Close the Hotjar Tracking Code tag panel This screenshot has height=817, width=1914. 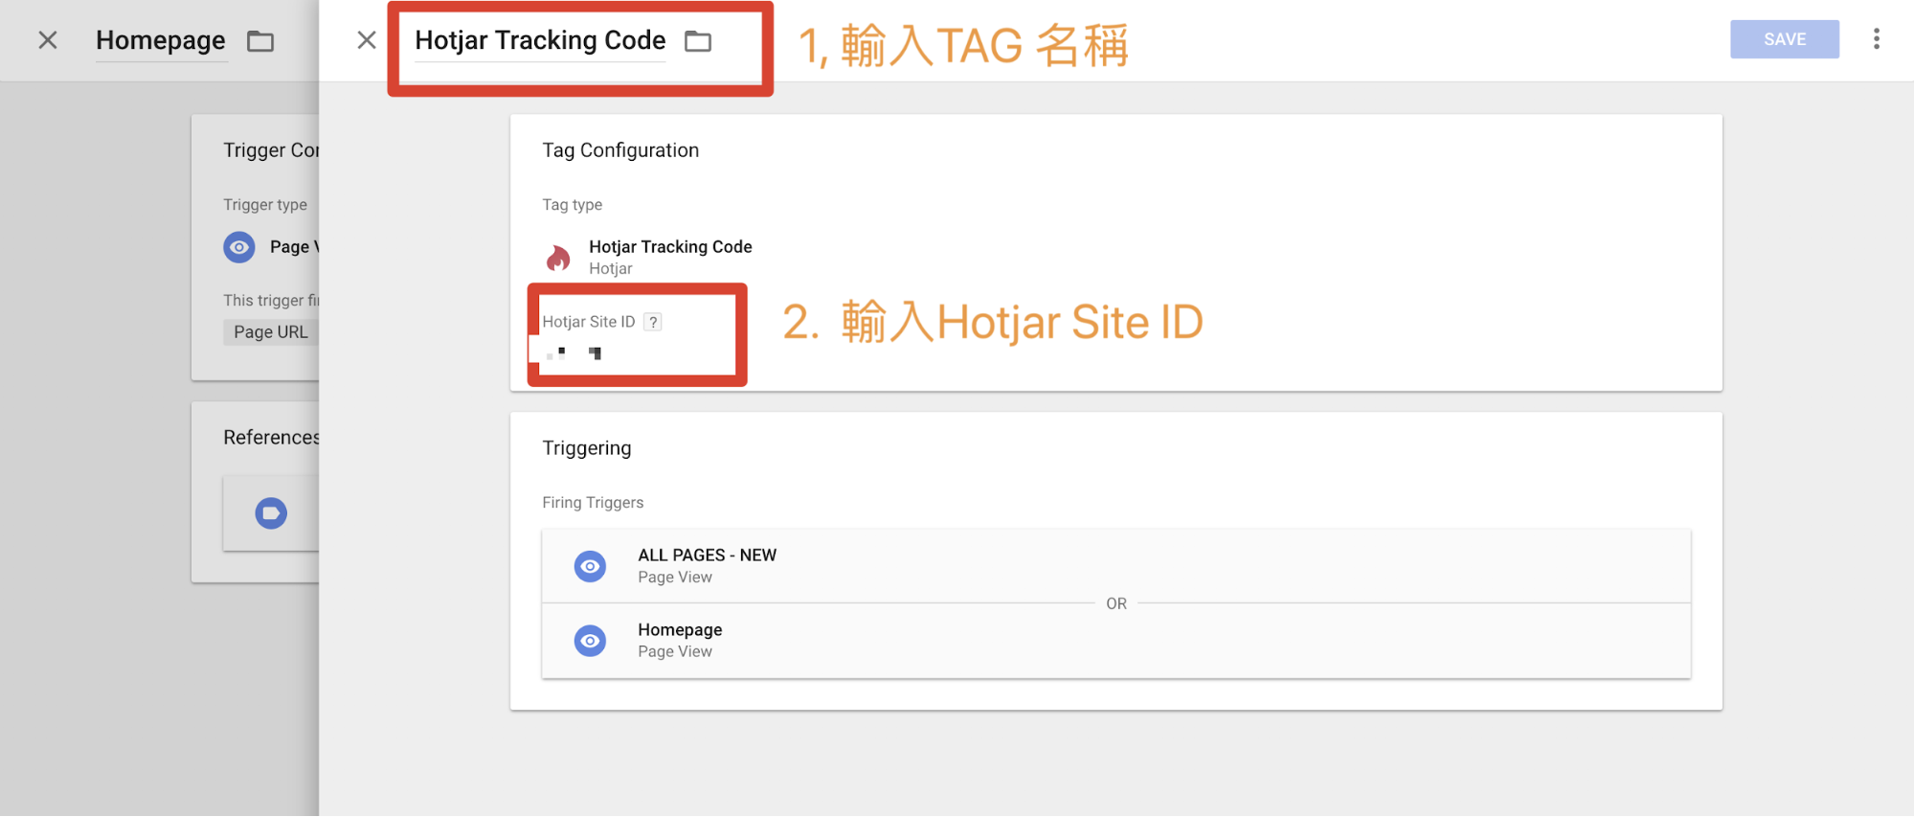tap(366, 40)
